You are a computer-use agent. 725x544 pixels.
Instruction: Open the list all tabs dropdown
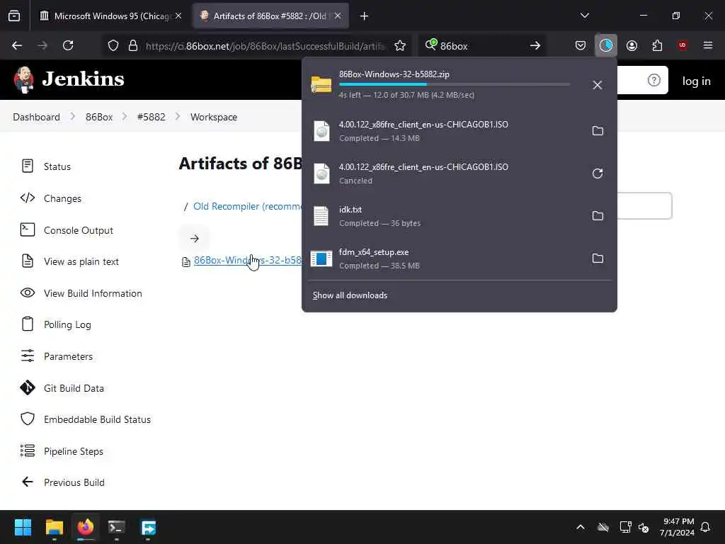584,16
